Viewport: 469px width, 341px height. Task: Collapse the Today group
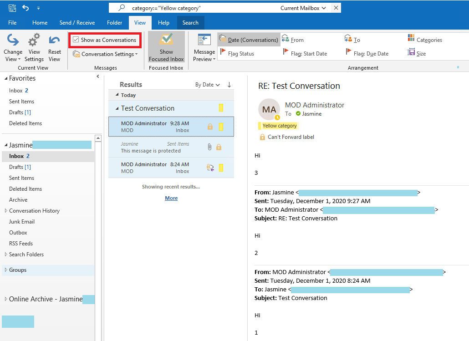tap(117, 95)
